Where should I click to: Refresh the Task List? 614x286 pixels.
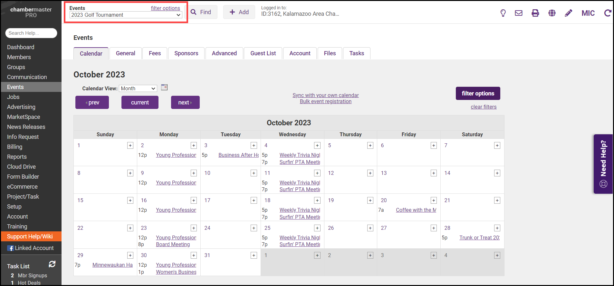[52, 264]
